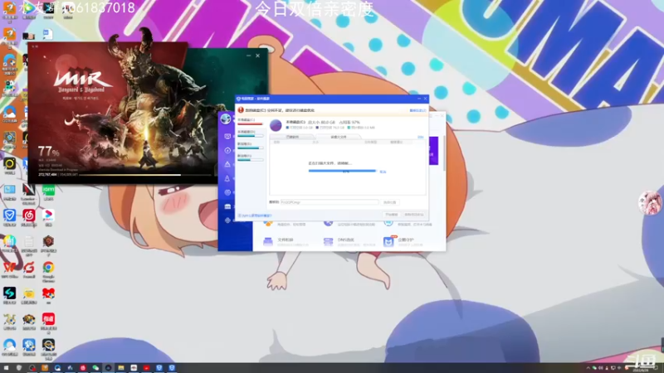Open the red G Foxmail desktop icon
664x373 pixels.
click(x=29, y=267)
